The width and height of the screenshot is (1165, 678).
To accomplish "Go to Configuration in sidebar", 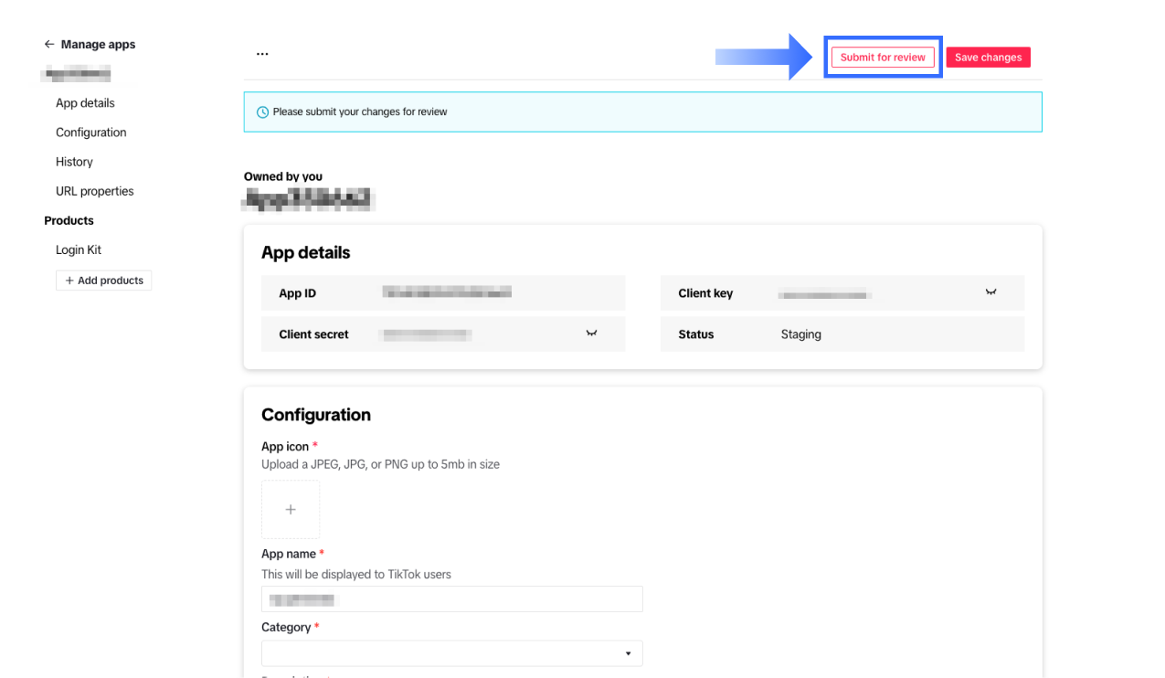I will 91,132.
